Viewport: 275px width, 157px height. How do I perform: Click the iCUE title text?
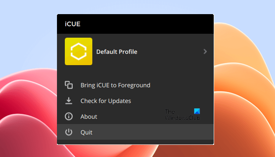72,24
